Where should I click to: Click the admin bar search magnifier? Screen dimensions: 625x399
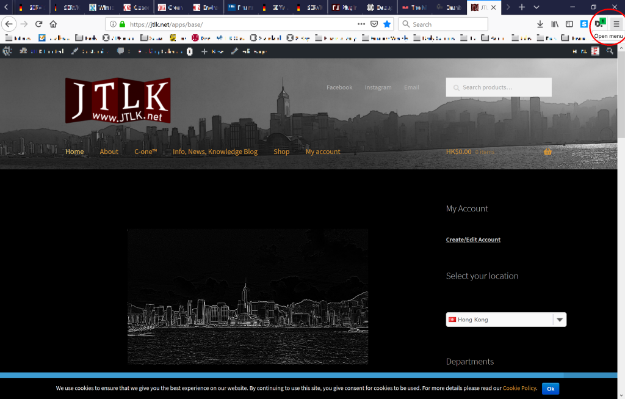pyautogui.click(x=610, y=51)
